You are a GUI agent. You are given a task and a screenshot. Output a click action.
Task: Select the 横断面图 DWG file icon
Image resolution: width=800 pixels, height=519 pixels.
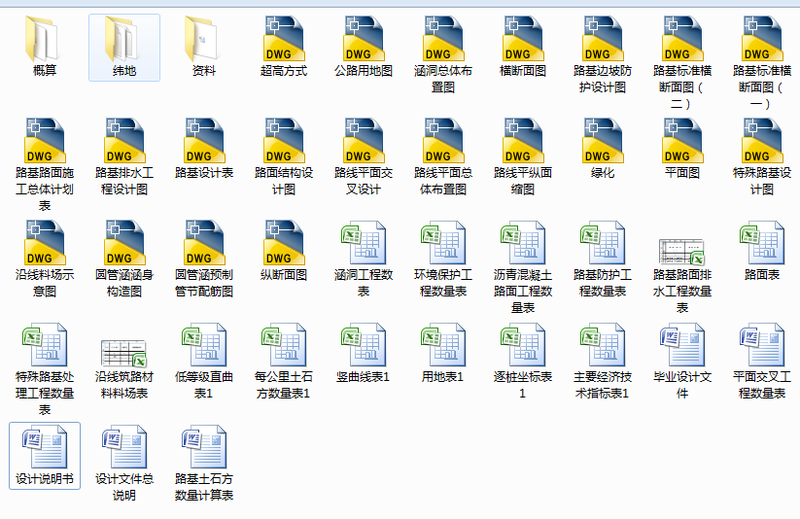click(x=522, y=39)
